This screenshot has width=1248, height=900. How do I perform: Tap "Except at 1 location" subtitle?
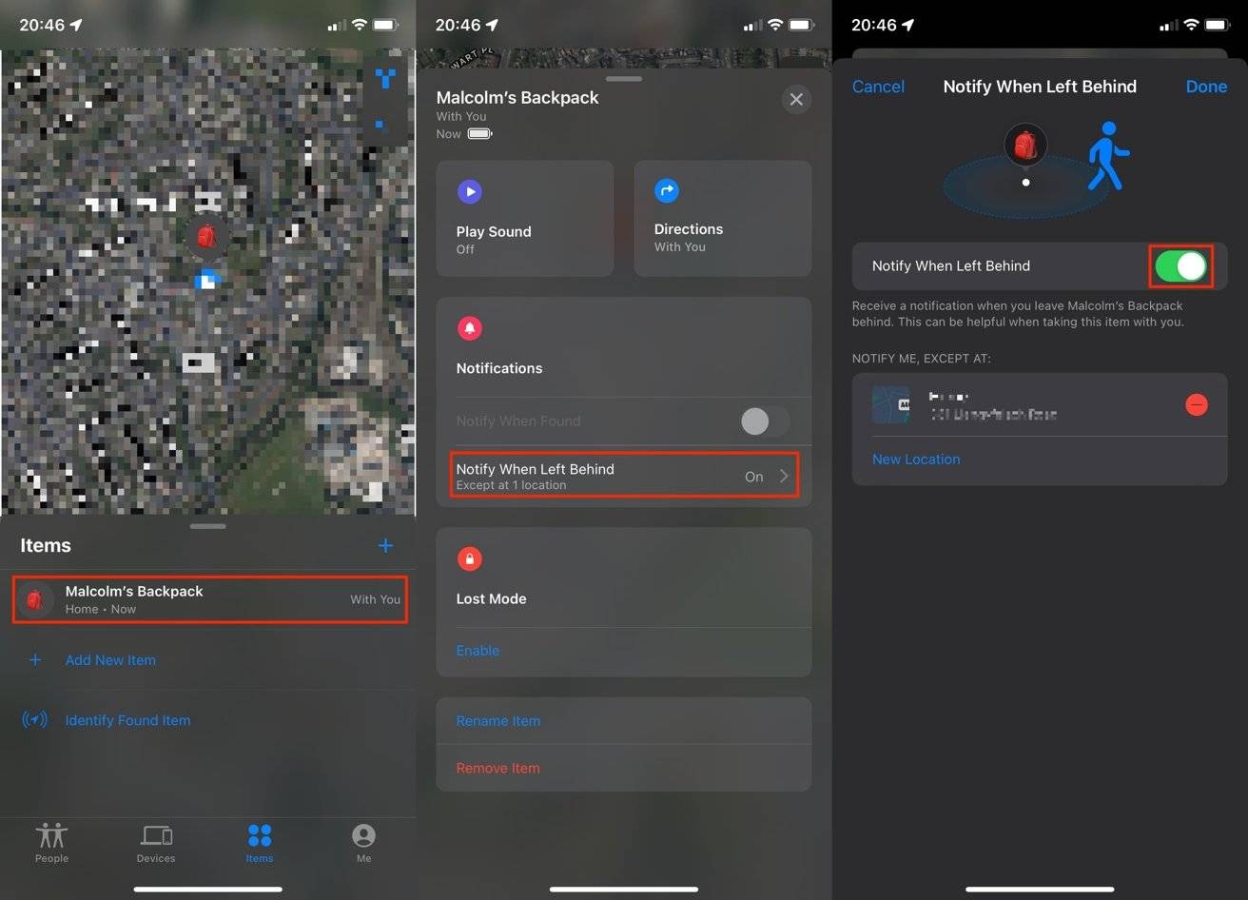point(511,485)
